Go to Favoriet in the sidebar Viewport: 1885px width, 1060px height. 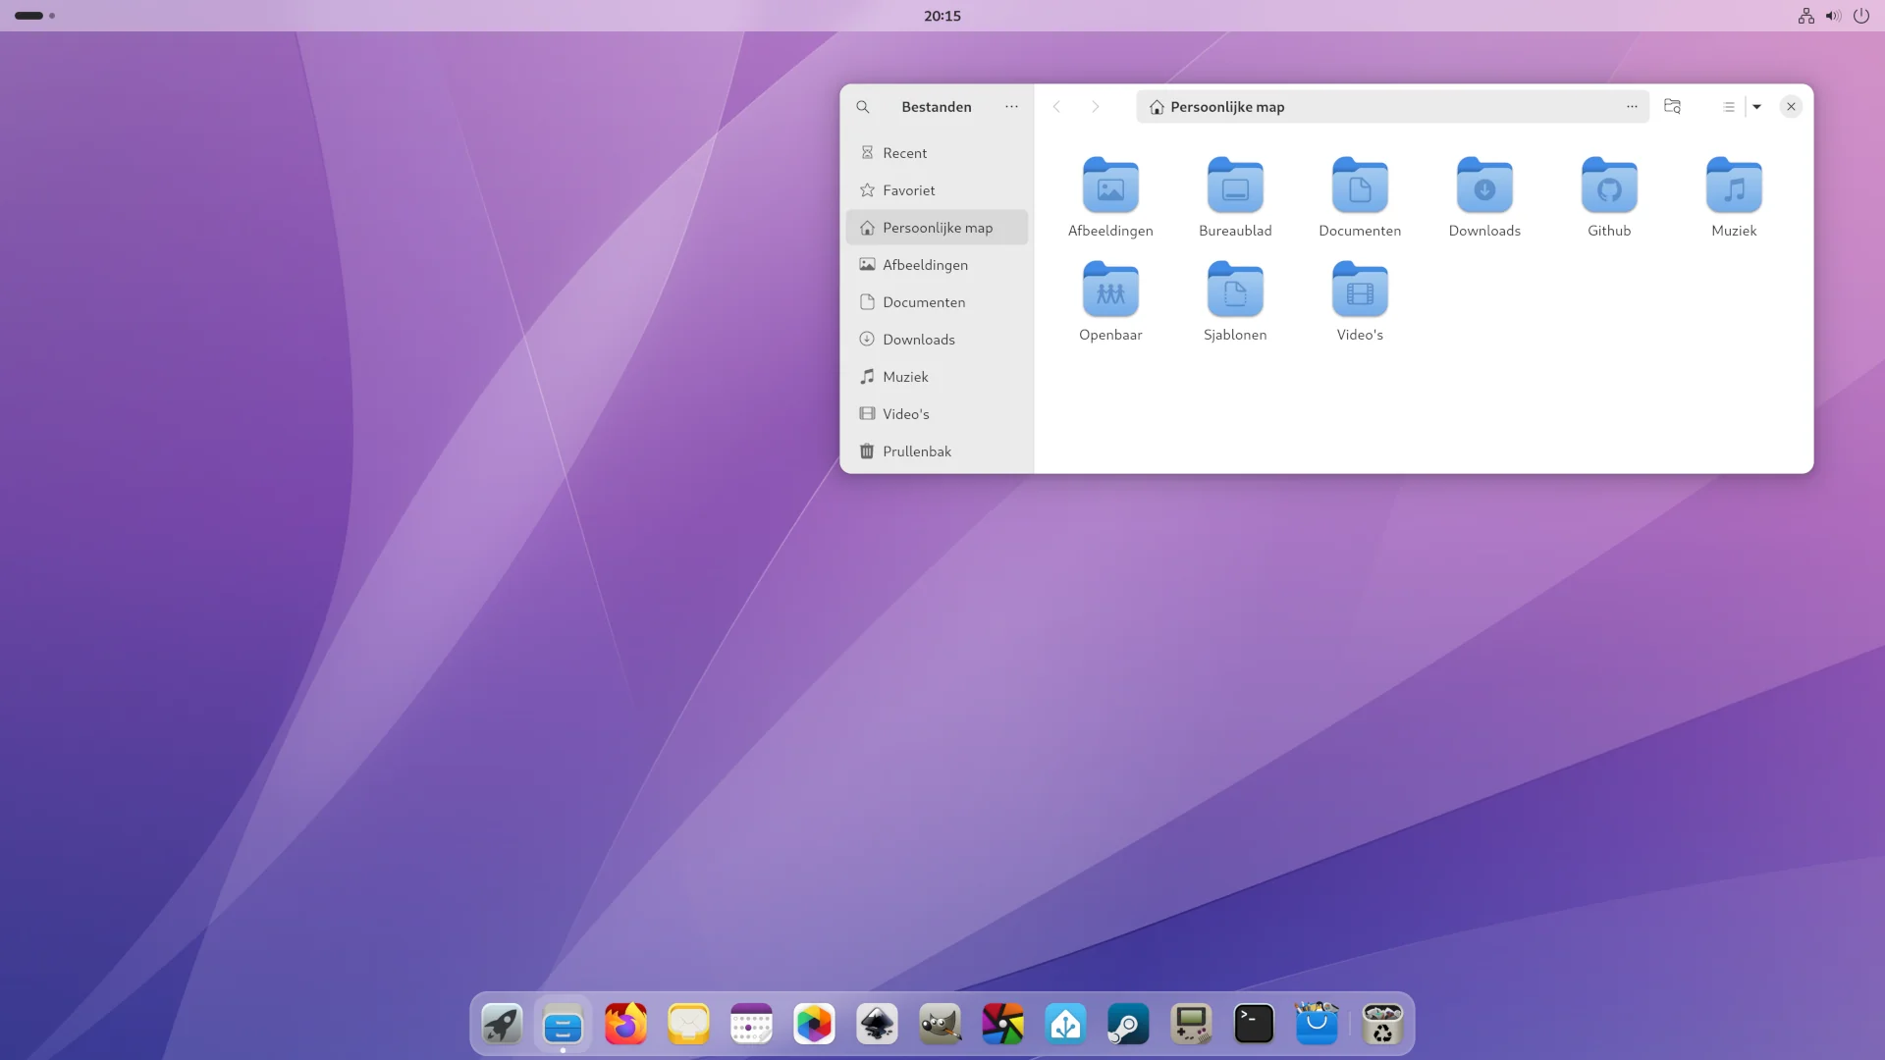908,190
